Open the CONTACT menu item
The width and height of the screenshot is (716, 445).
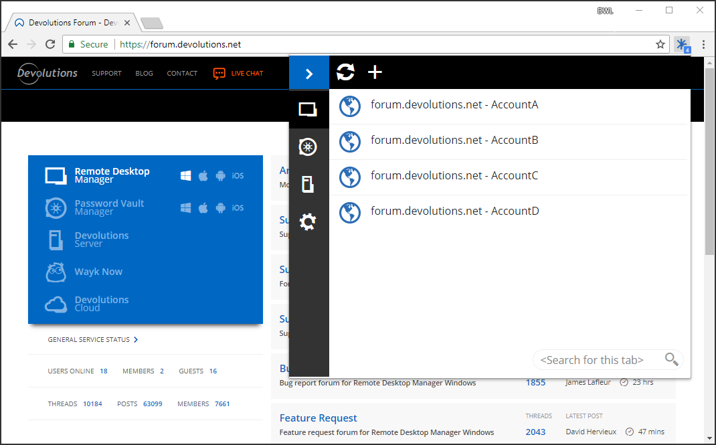coord(182,73)
